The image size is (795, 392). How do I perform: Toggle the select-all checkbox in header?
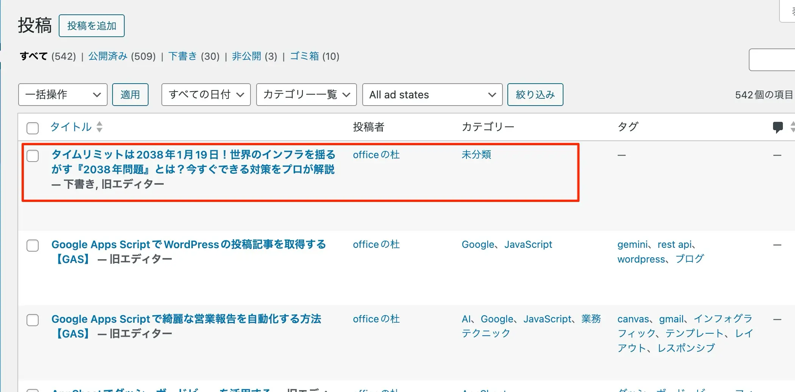33,128
